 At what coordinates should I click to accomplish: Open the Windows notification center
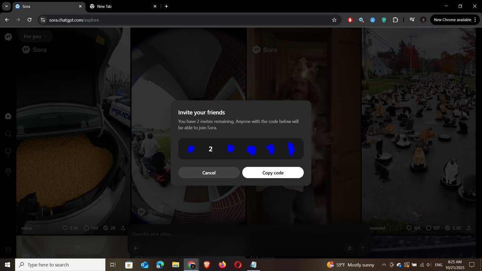(x=472, y=265)
